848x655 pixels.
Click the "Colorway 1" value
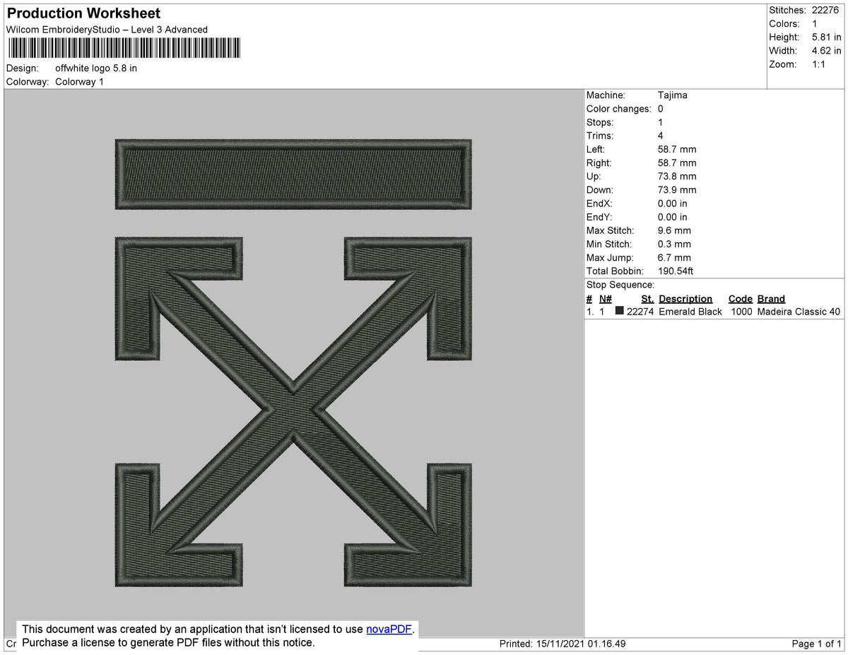pos(79,82)
